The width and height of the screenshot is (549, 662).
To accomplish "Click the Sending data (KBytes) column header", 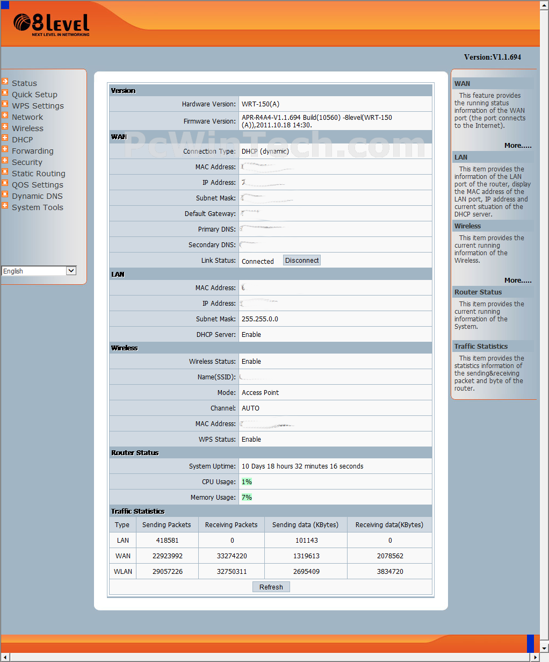I will pos(306,525).
